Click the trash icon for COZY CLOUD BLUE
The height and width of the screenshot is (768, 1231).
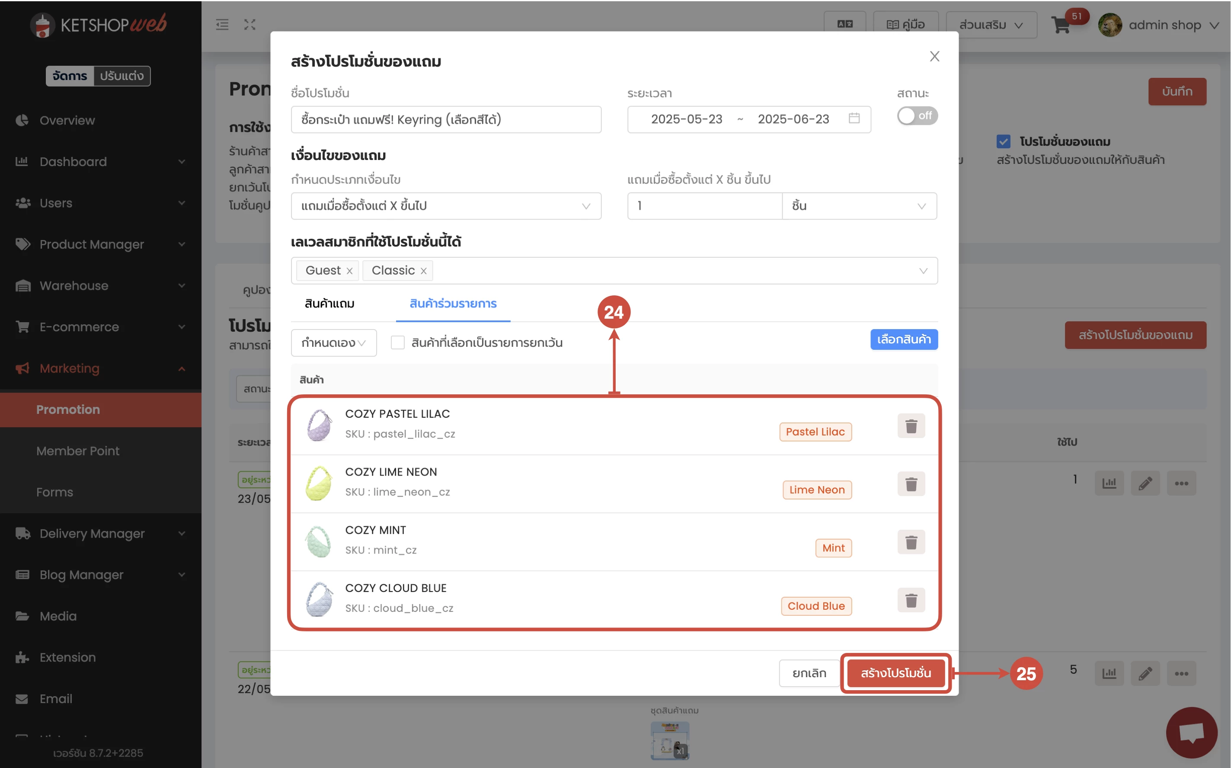point(911,600)
